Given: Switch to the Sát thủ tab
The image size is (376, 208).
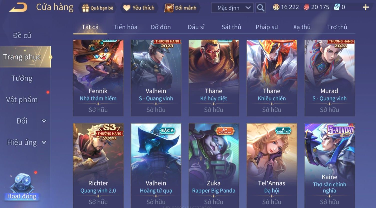Looking at the screenshot, I should pyautogui.click(x=231, y=27).
